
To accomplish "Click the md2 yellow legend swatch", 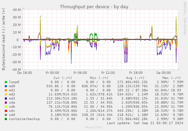I will (6, 94).
